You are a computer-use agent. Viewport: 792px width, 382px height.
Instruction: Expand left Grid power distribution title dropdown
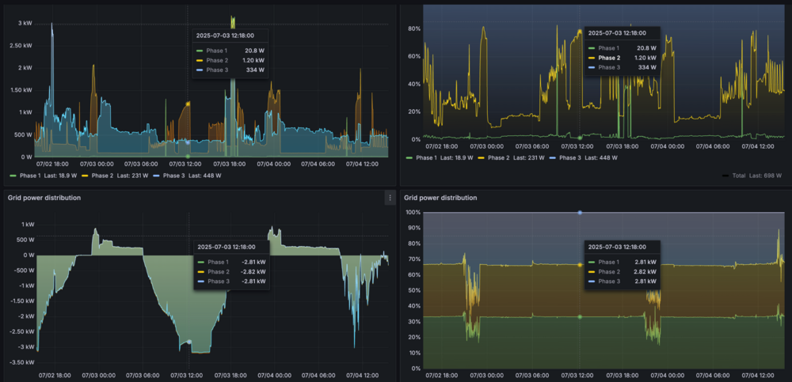(x=44, y=197)
